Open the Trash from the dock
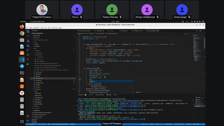Image resolution: width=224 pixels, height=126 pixels. tap(22, 113)
